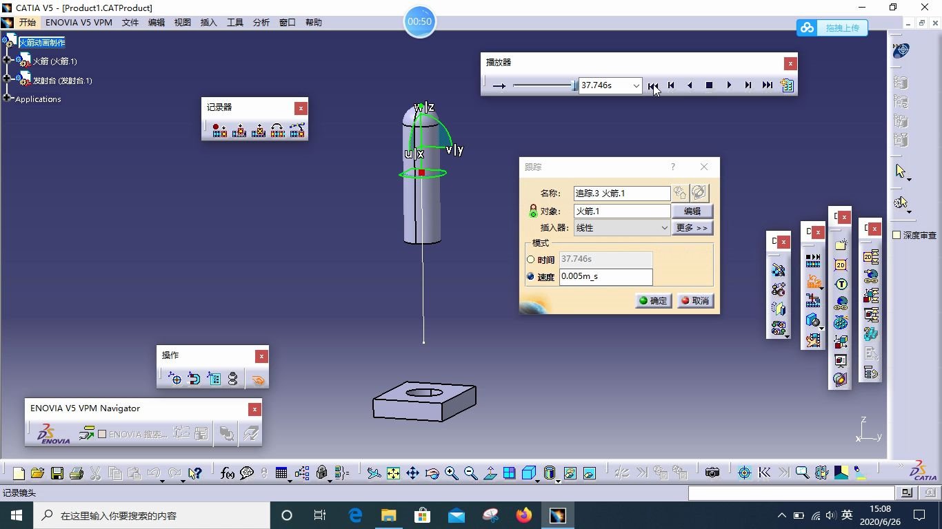Click the 编辑 button in 跟踪 dialog
The image size is (942, 529).
692,211
